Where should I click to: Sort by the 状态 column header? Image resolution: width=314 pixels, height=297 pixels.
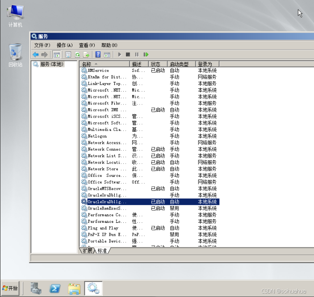[x=158, y=64]
